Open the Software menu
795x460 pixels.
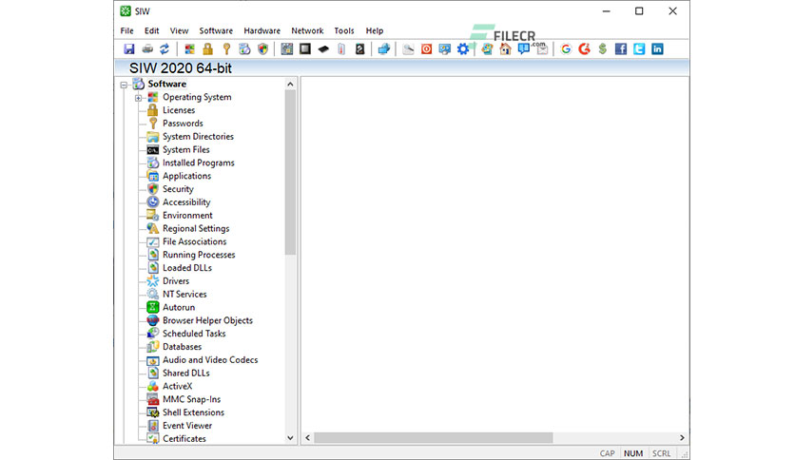(216, 30)
